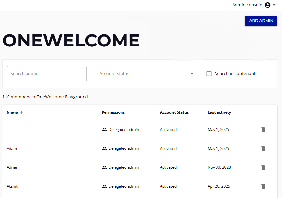Click the delegated admin people icon for Akshit
The height and width of the screenshot is (198, 282).
[104, 186]
